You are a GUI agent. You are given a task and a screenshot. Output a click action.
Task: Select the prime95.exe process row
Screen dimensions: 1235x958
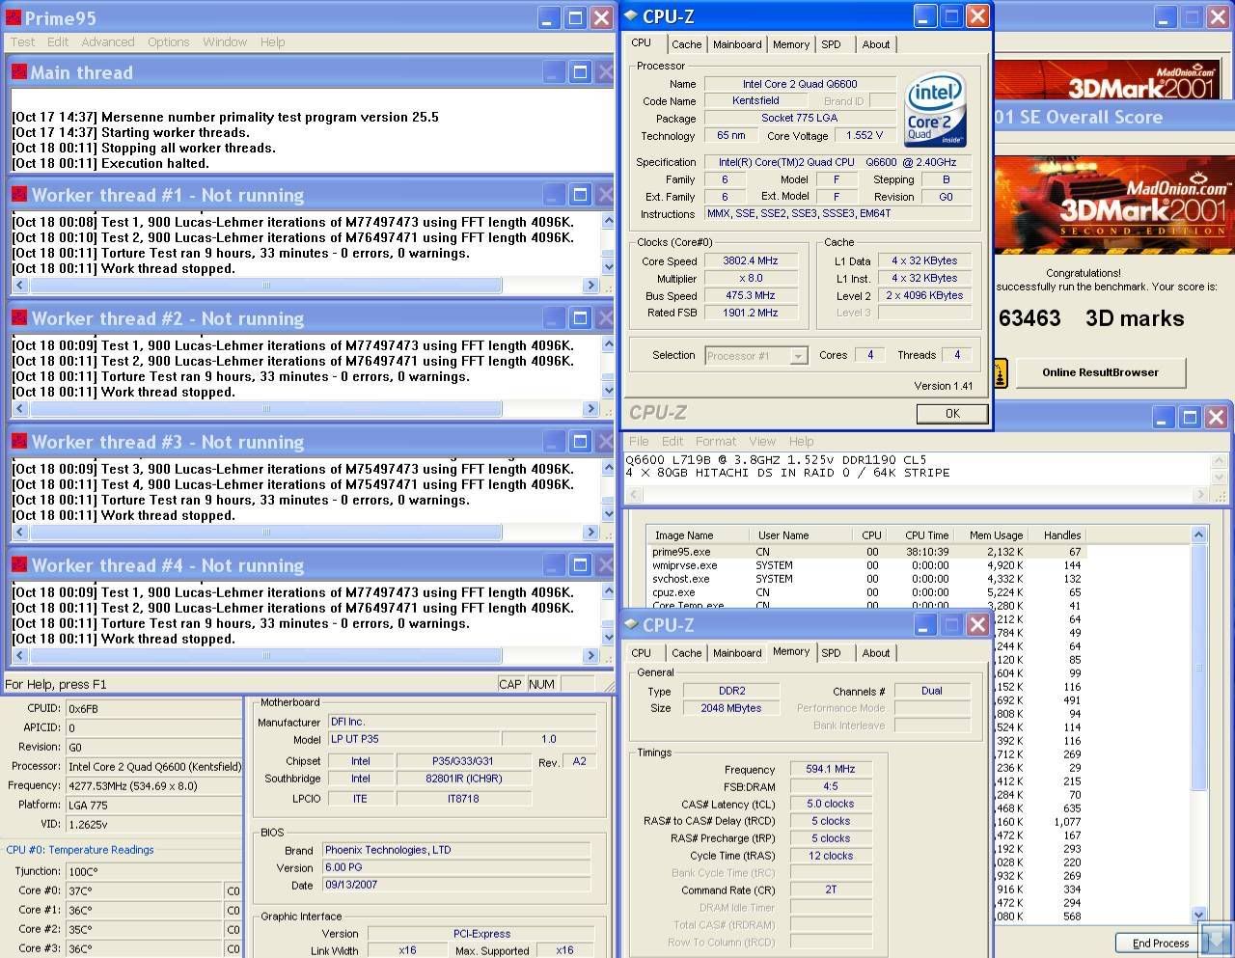pos(867,552)
